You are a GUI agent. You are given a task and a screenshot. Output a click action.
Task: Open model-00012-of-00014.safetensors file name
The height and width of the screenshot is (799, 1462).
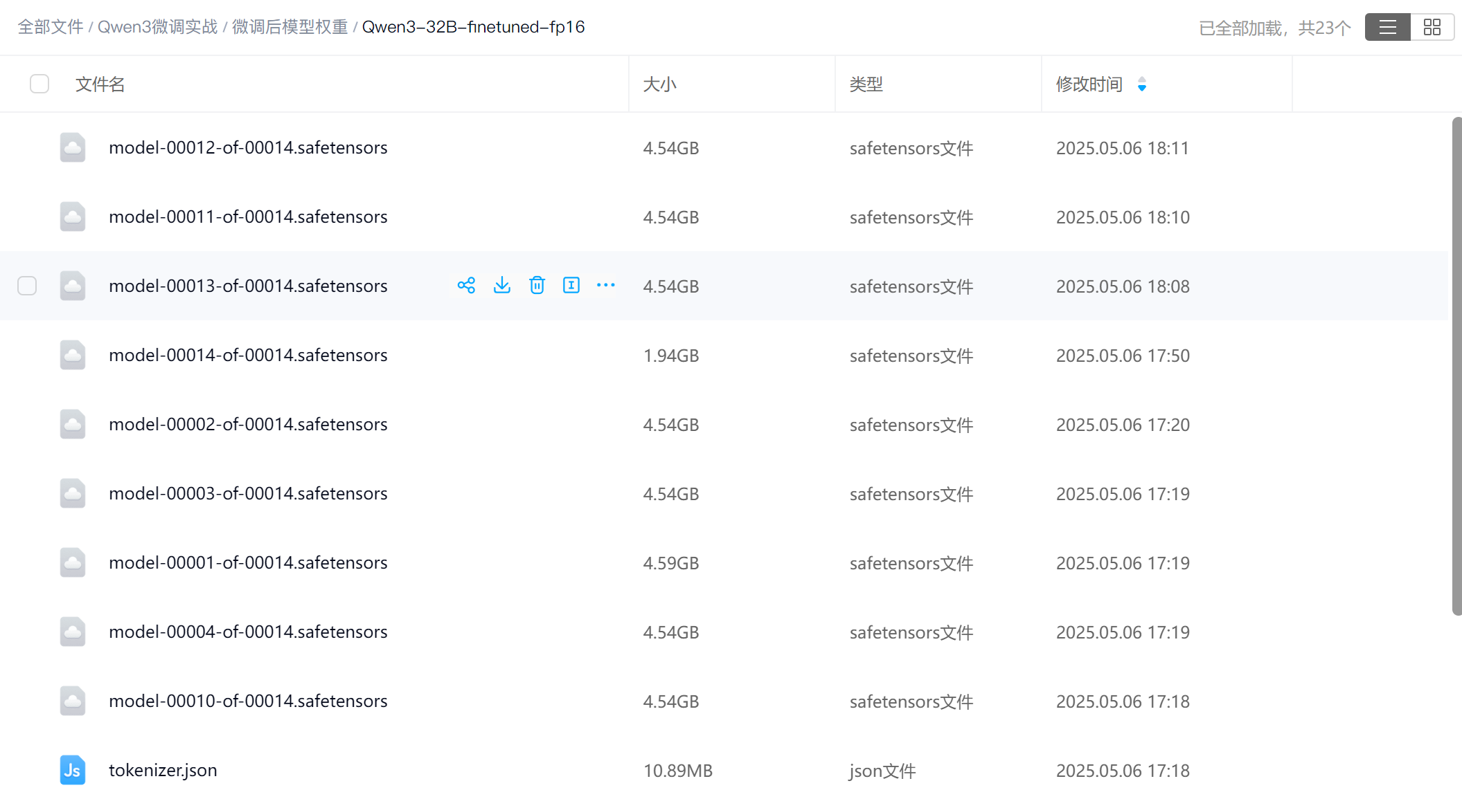pos(248,147)
